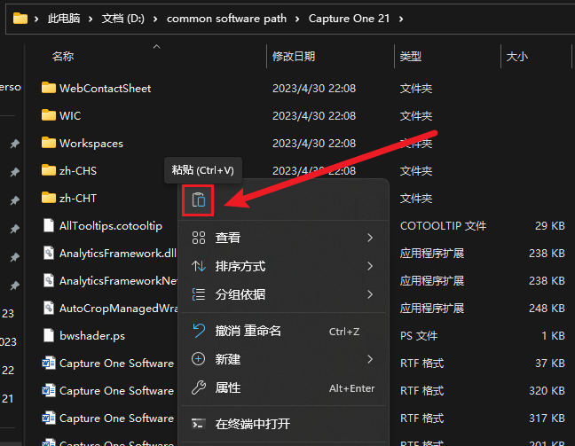Sort by the 大小 column header
The image size is (575, 446).
coord(517,57)
